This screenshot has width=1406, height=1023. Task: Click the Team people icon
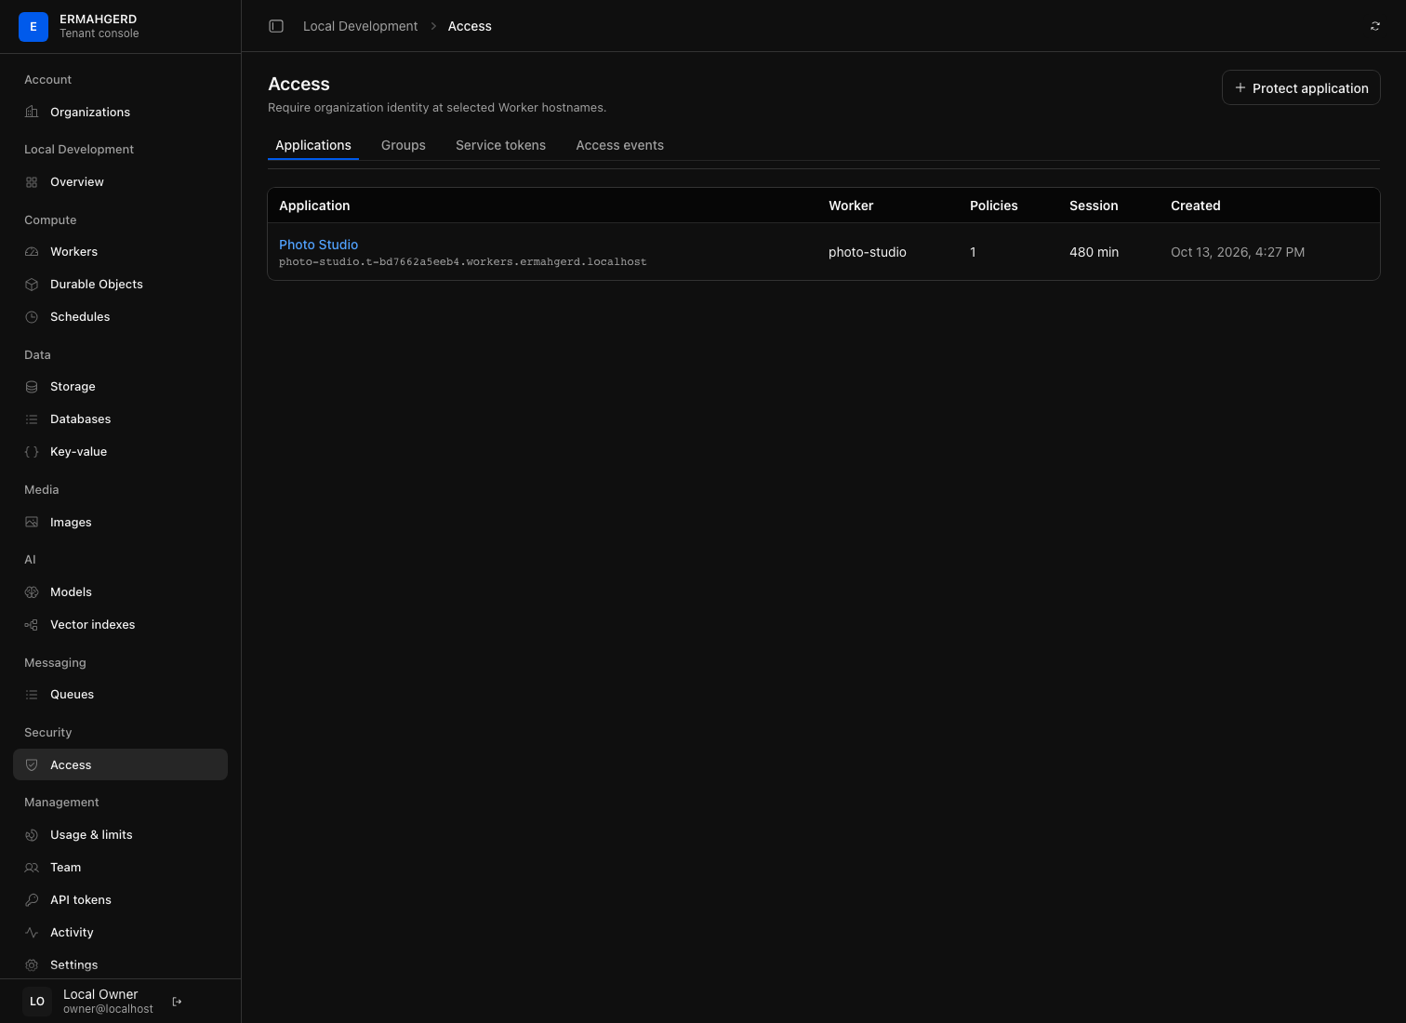pyautogui.click(x=32, y=868)
